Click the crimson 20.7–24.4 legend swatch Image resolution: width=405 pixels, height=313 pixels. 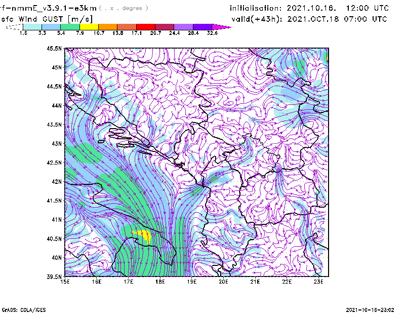165,27
